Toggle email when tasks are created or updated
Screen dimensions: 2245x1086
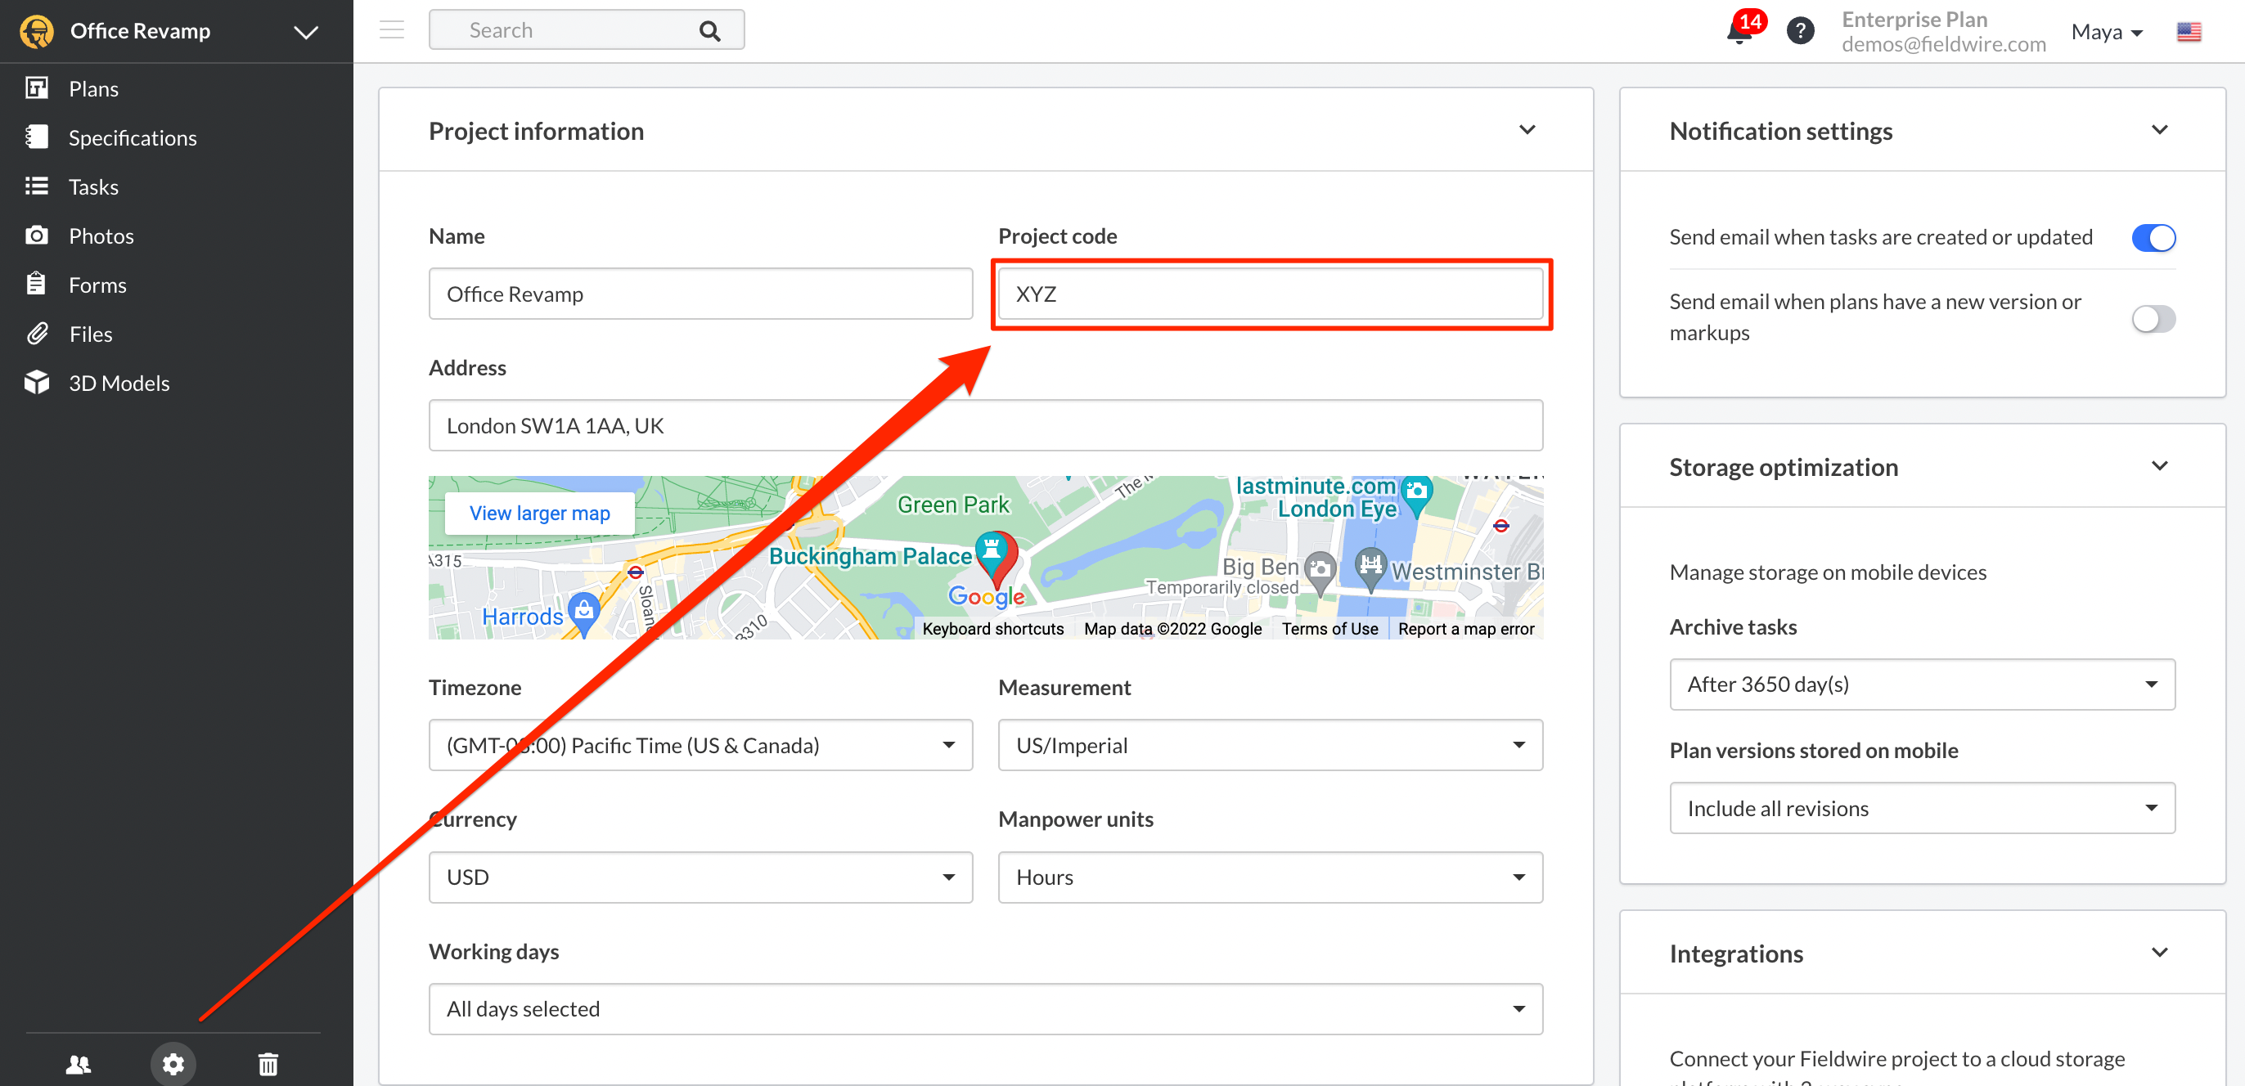click(2153, 237)
